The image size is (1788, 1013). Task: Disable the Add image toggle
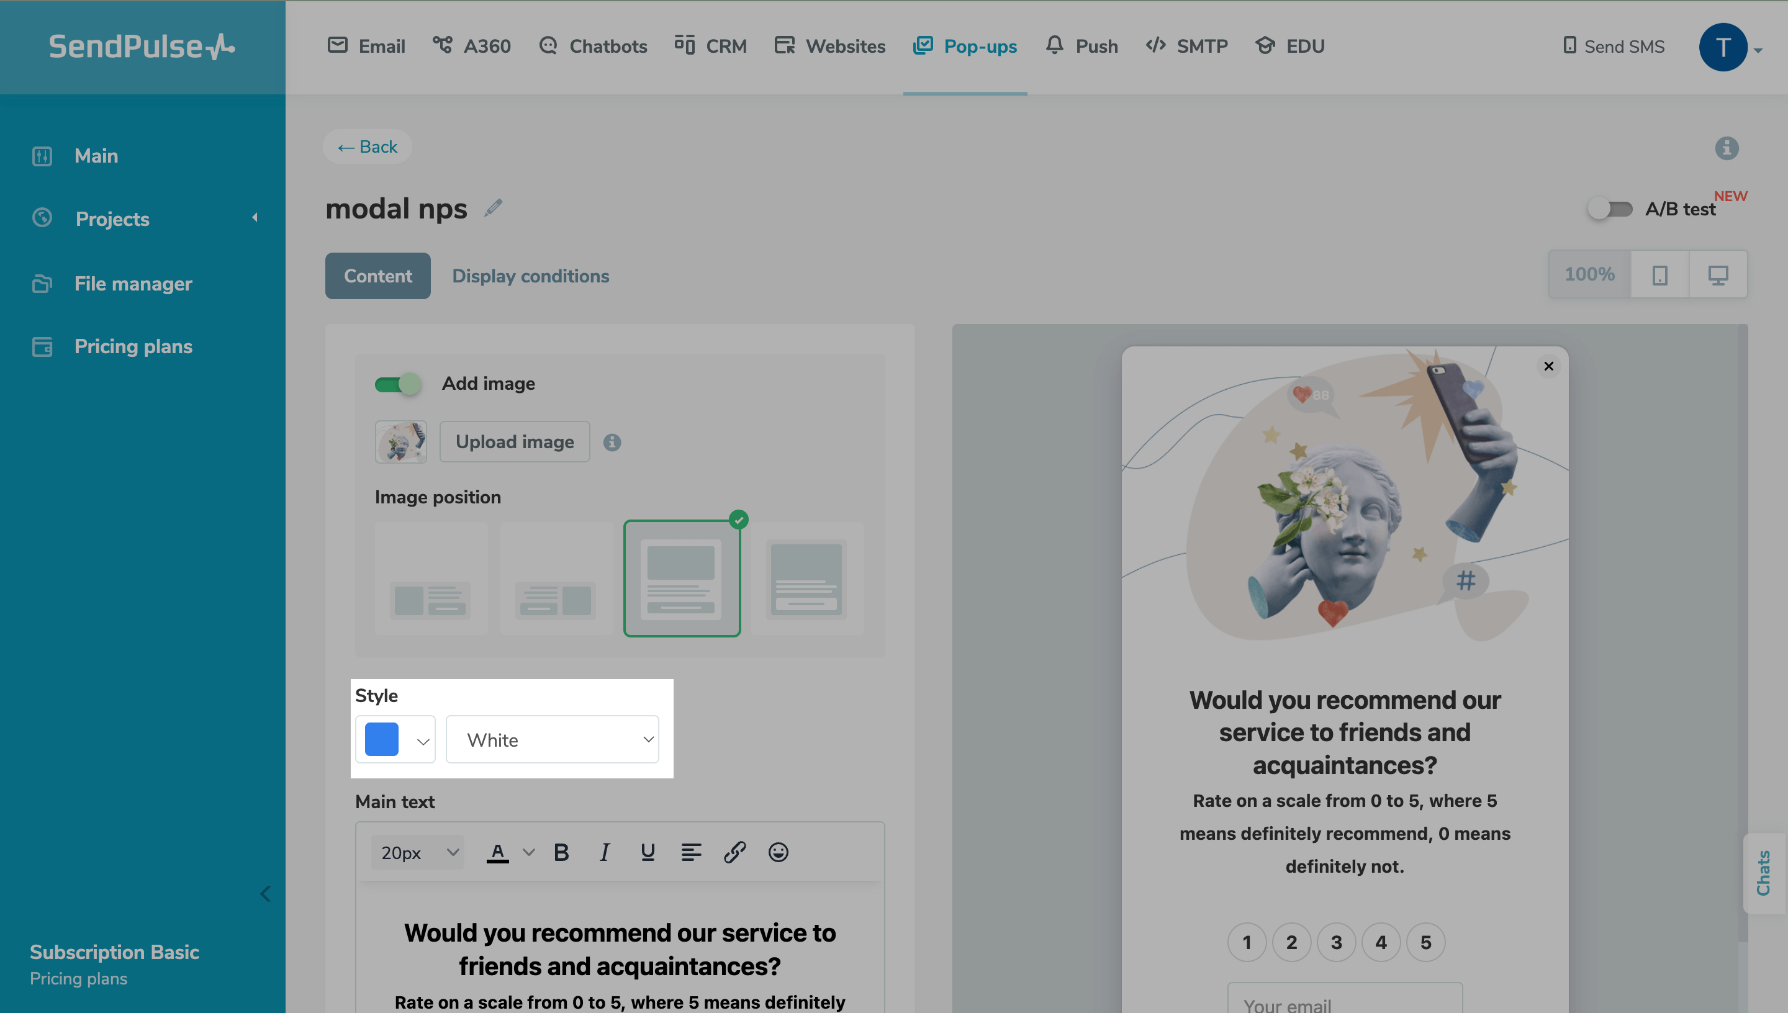pos(397,384)
